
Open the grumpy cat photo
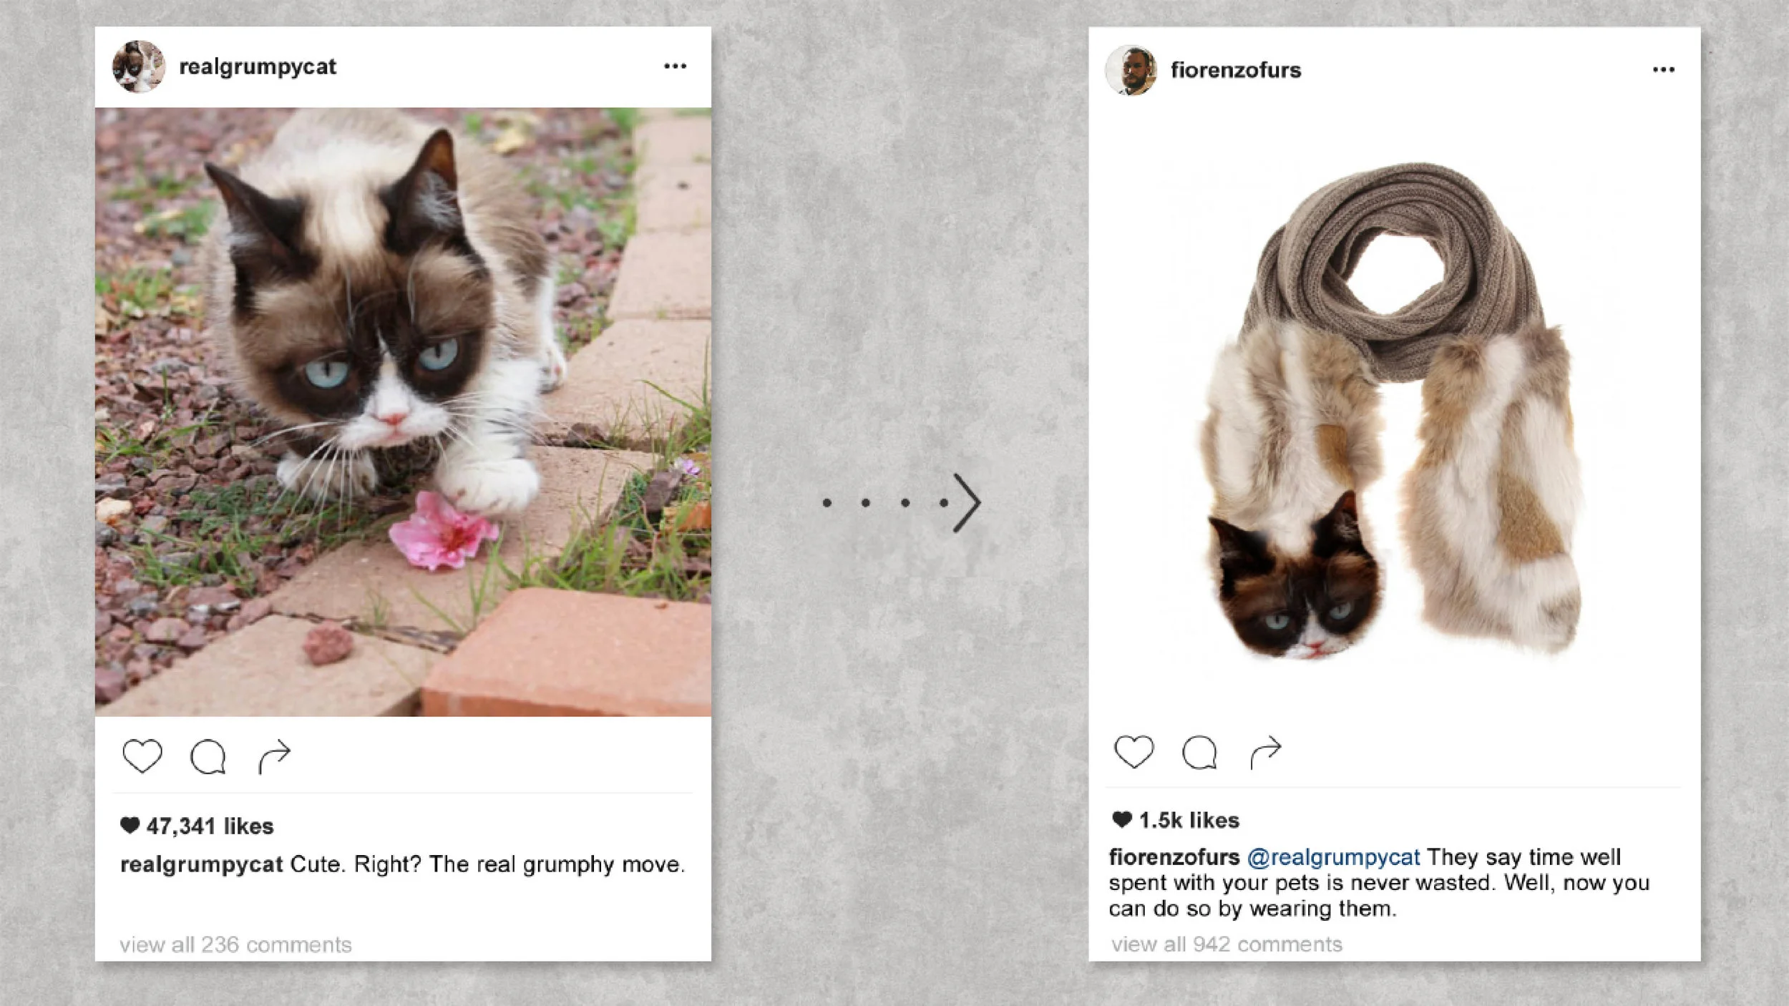point(403,411)
